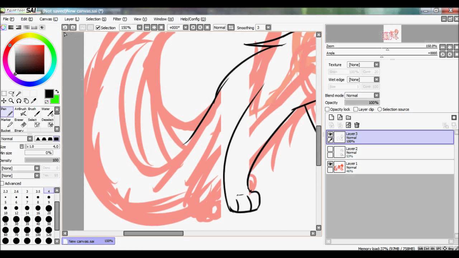Select the AirBrush tool
This screenshot has height=258, width=459.
pyautogui.click(x=20, y=112)
